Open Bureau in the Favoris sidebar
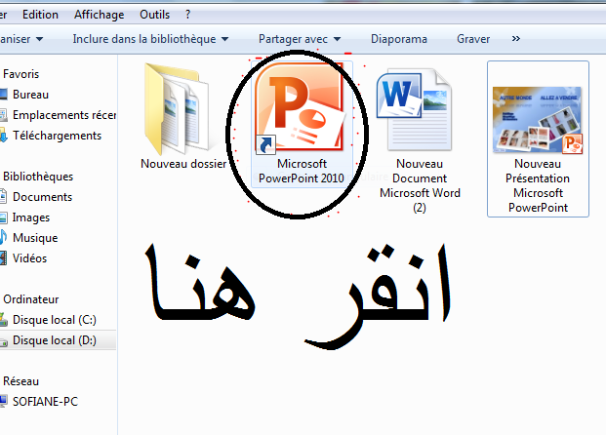The height and width of the screenshot is (435, 606). point(30,95)
